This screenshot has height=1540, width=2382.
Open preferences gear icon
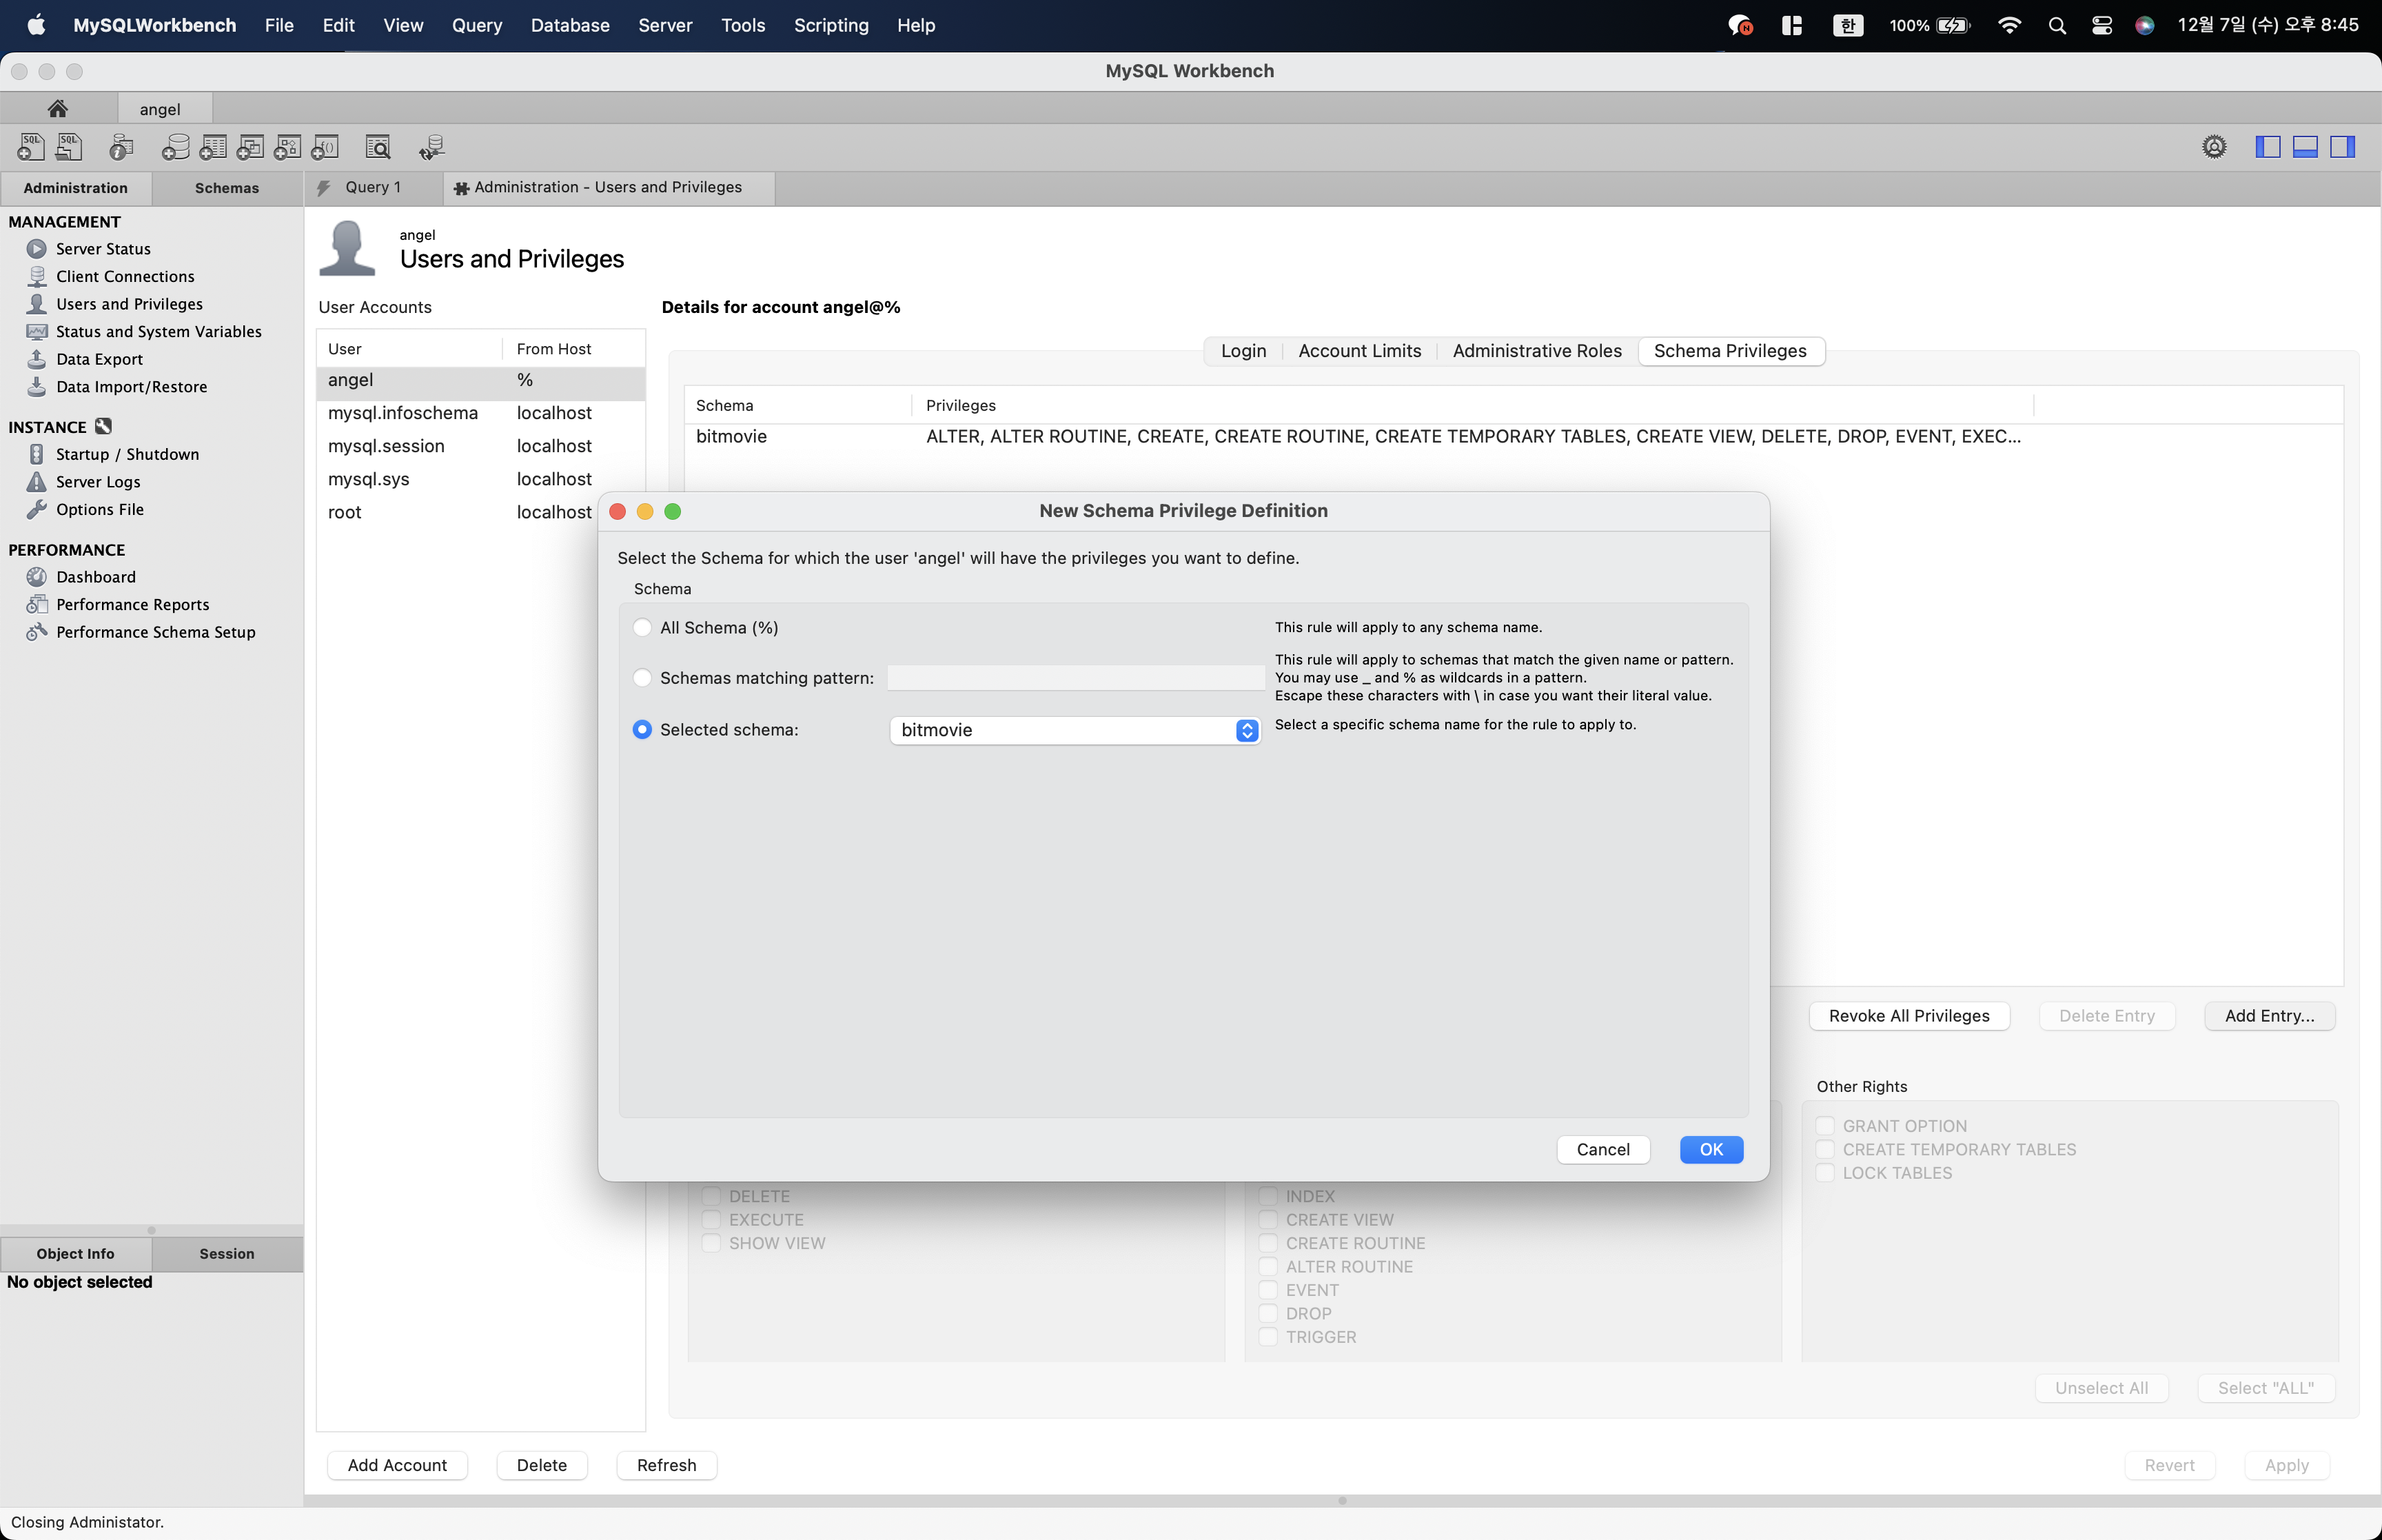[2214, 147]
